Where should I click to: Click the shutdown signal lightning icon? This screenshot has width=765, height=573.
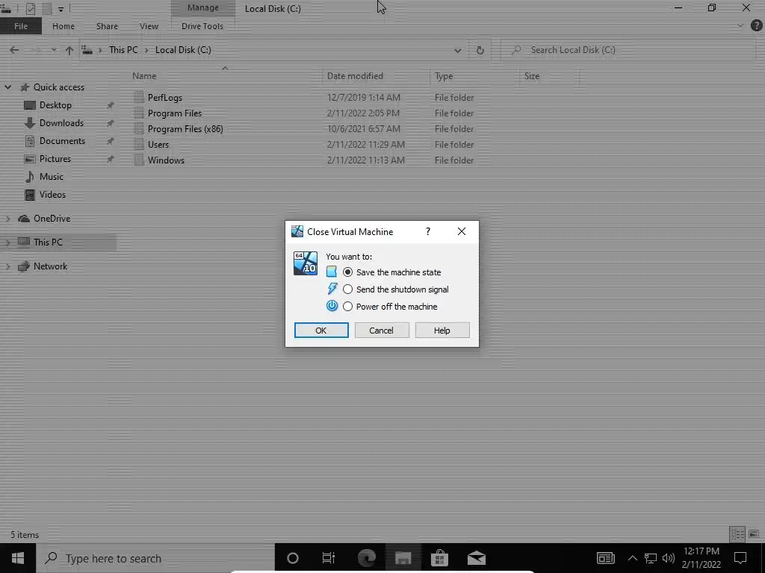click(332, 289)
